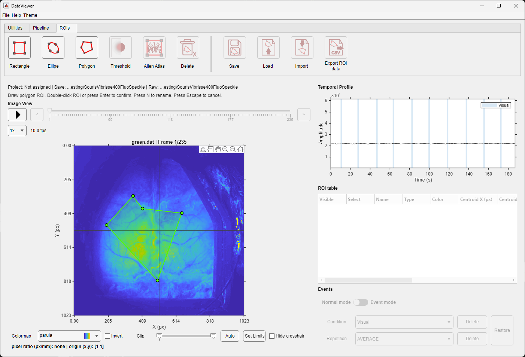Switch to the Pipeline tab
This screenshot has width=525, height=357.
[x=41, y=28]
